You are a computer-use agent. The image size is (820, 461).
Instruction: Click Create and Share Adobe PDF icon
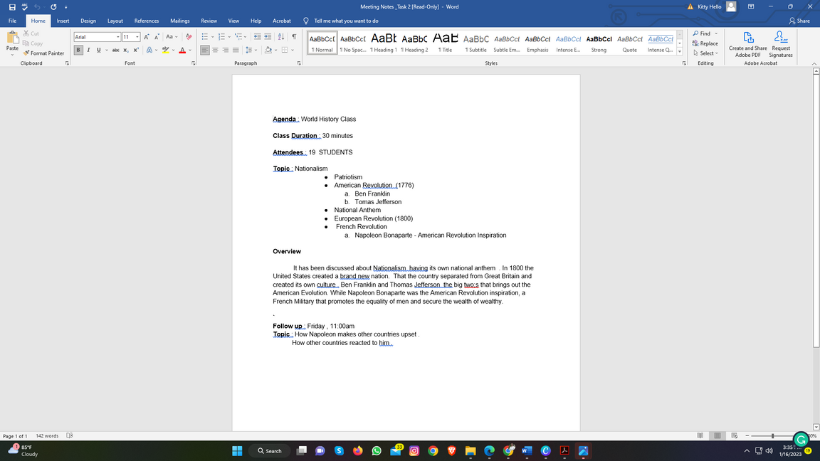pyautogui.click(x=748, y=44)
